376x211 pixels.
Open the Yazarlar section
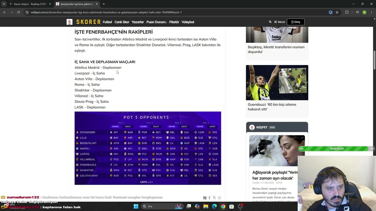pos(138,22)
